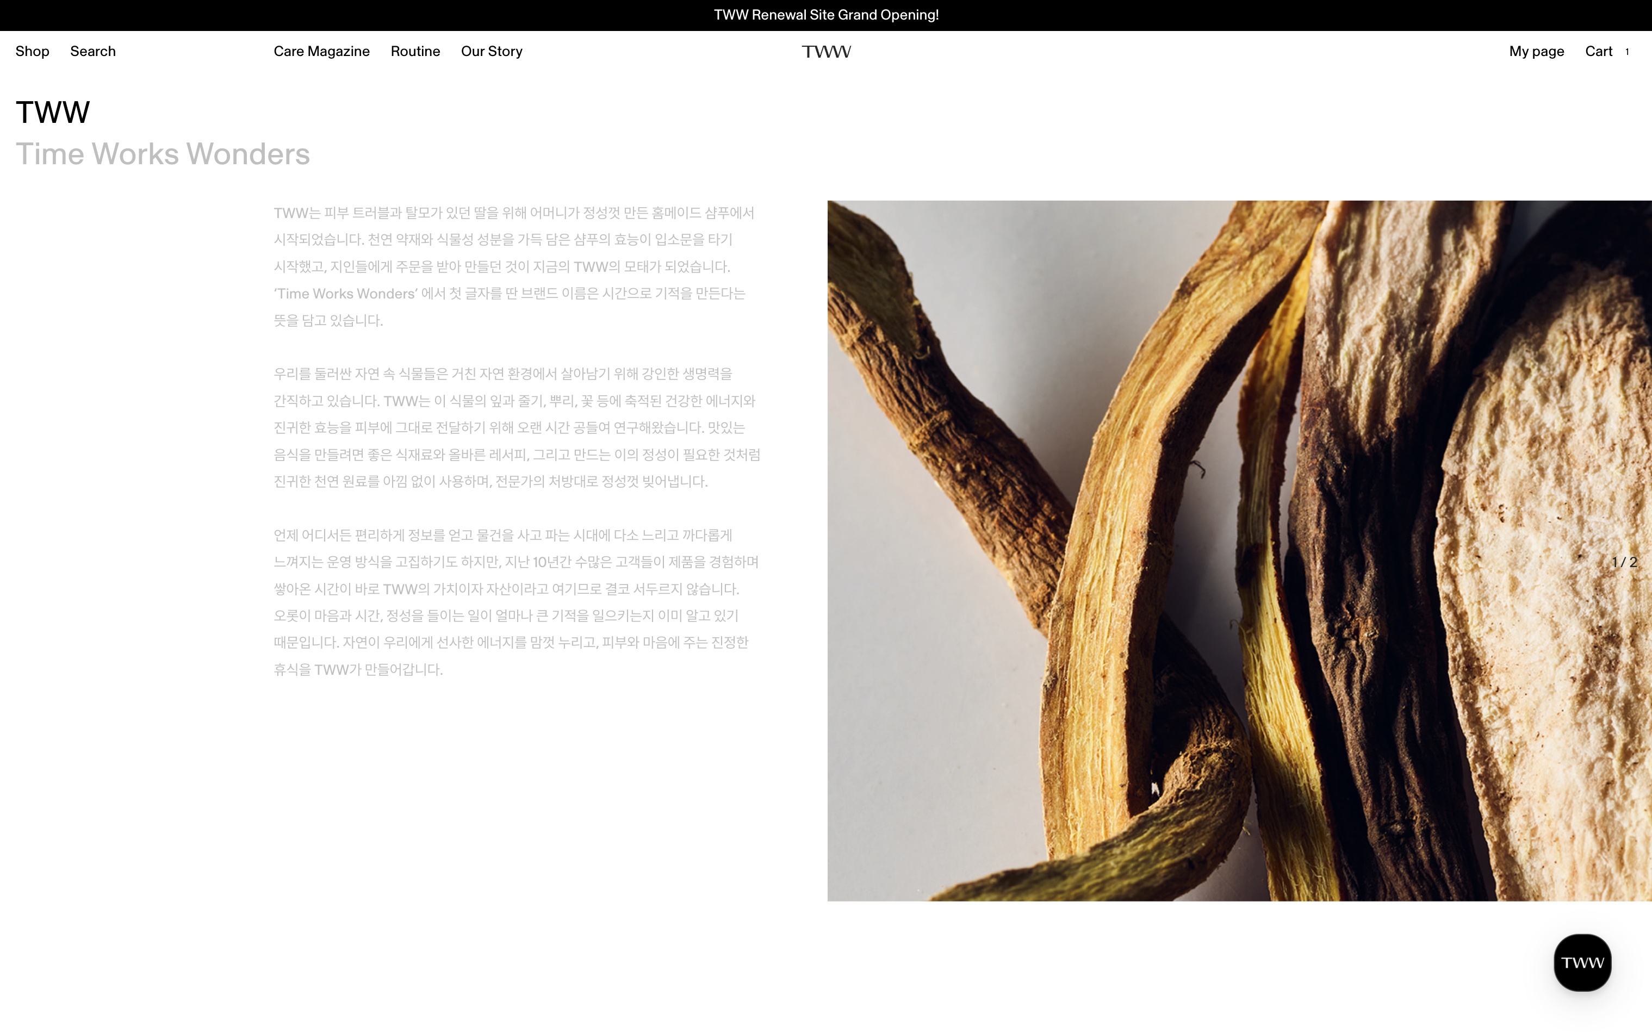Go to My page
1652x1032 pixels.
coord(1536,52)
